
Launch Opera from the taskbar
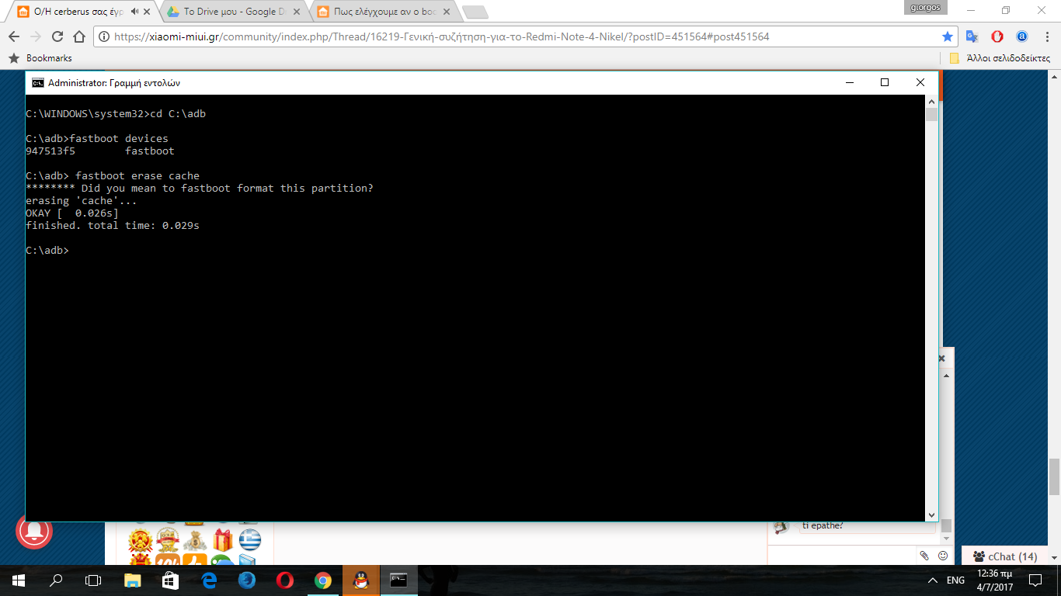[285, 580]
